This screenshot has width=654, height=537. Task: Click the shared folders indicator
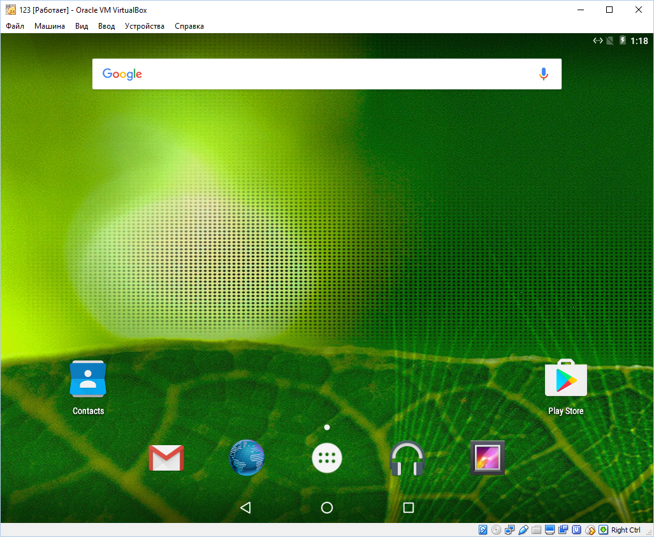click(536, 530)
